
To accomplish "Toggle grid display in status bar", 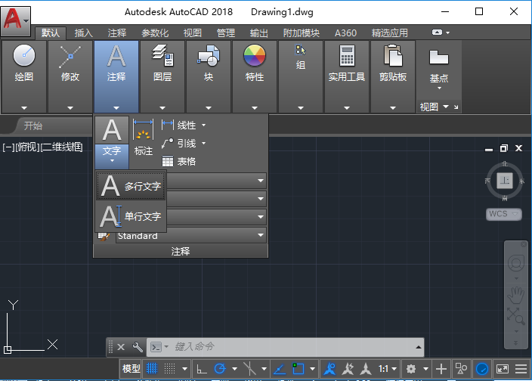I will [152, 368].
